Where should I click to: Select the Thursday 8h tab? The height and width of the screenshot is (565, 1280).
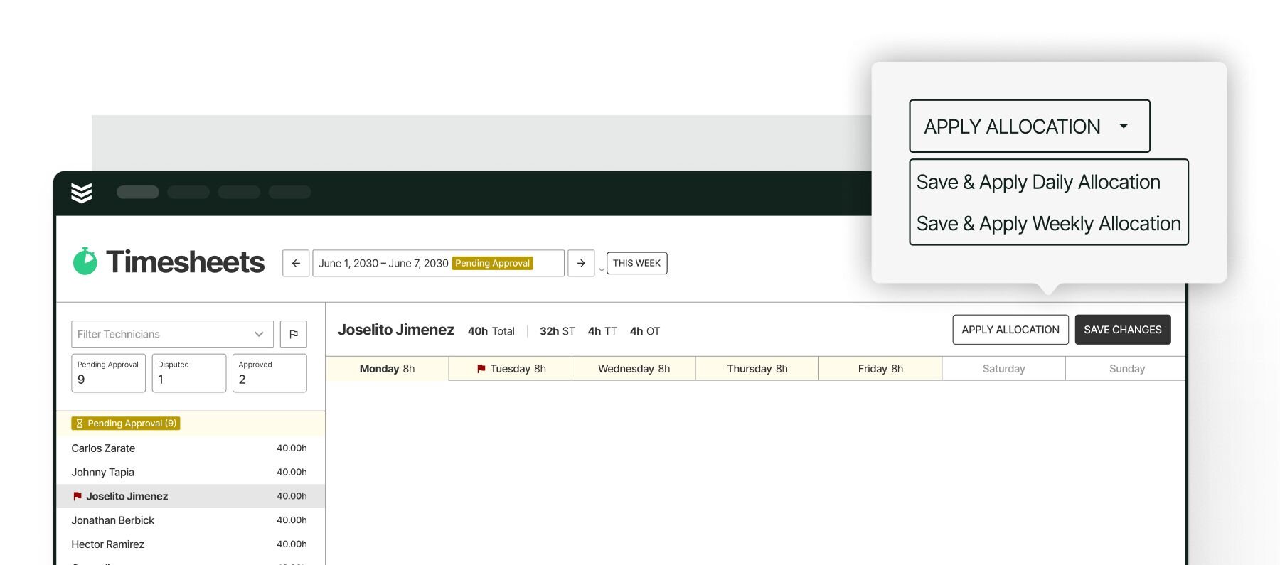(x=757, y=369)
